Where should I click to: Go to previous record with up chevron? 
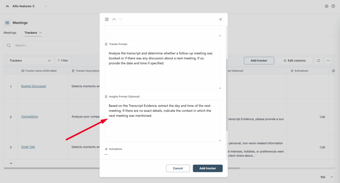[114, 19]
